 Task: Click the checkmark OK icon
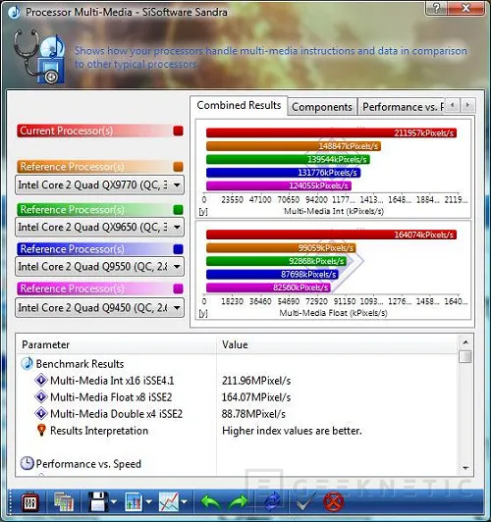tap(305, 502)
